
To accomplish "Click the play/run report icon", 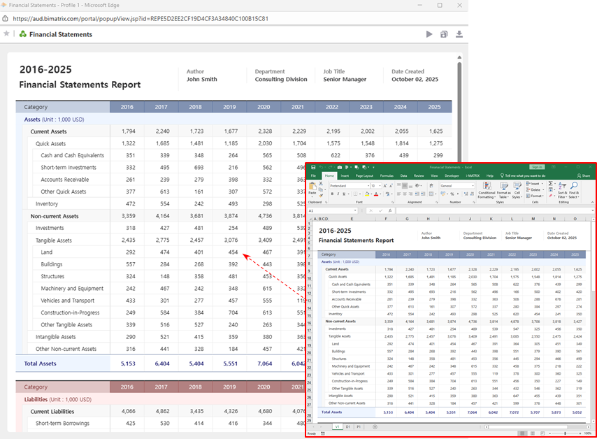I will [x=429, y=34].
